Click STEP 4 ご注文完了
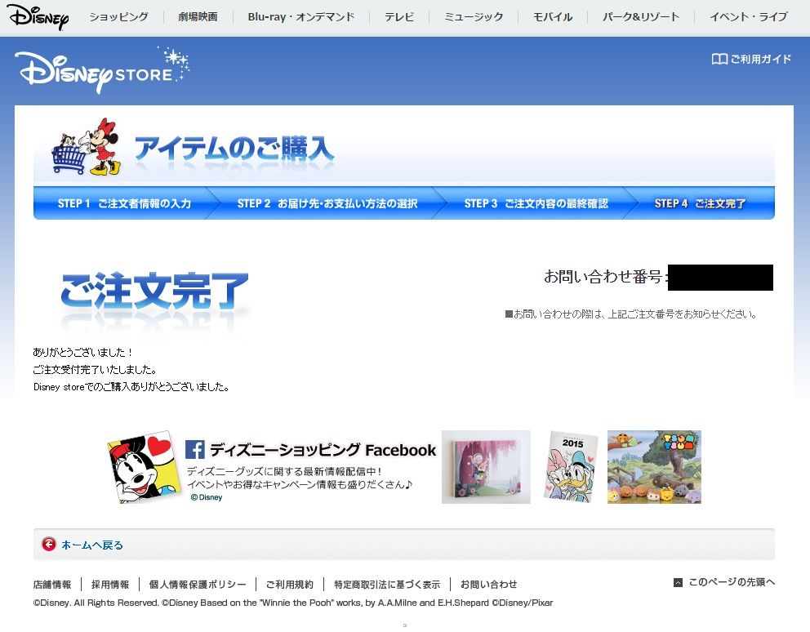810x632 pixels. [x=700, y=203]
